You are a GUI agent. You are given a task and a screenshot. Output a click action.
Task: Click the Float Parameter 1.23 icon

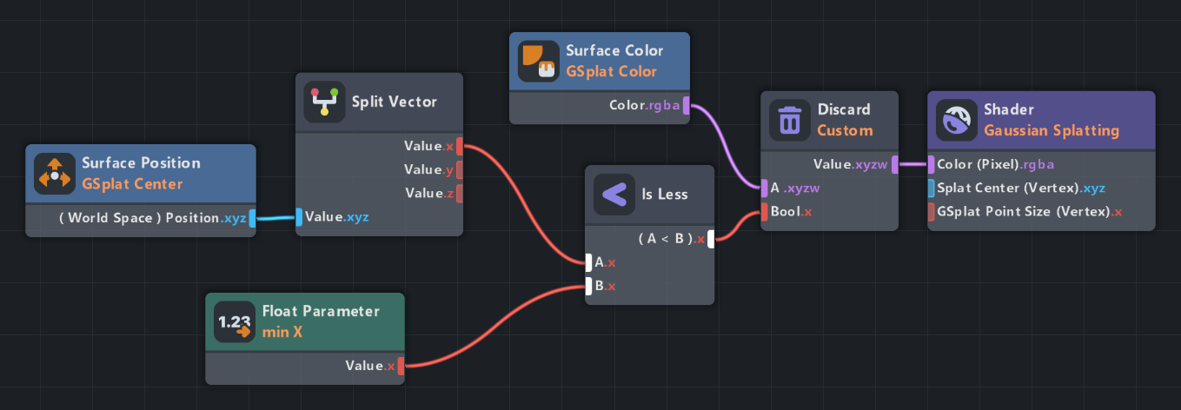[x=235, y=322]
